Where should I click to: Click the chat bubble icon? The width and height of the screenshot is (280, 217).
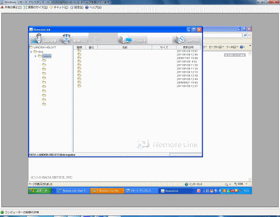[51, 8]
